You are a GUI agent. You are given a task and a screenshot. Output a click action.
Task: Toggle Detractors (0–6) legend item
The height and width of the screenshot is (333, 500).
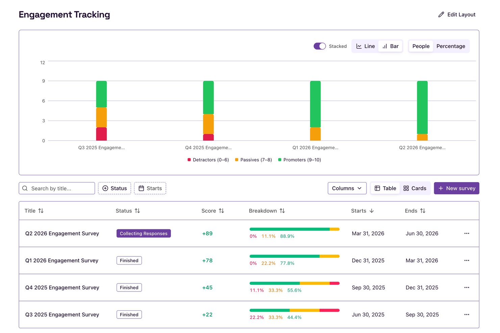[208, 160]
